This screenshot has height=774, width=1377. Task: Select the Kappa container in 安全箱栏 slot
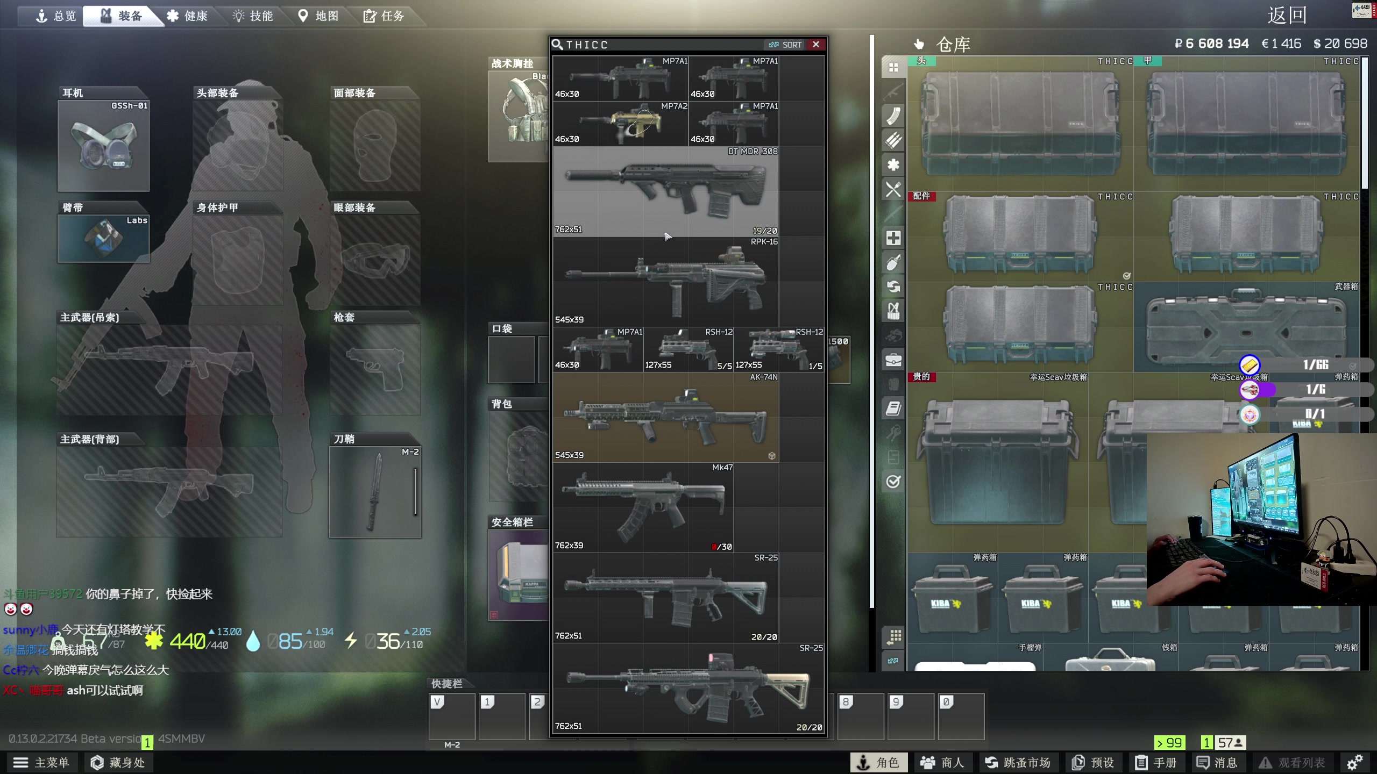coord(519,575)
